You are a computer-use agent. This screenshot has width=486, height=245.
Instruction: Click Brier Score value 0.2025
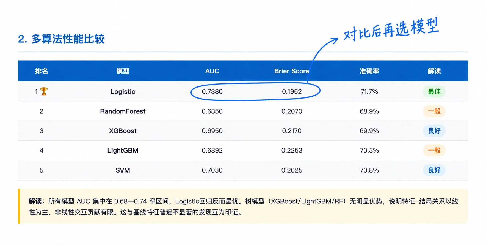(292, 170)
